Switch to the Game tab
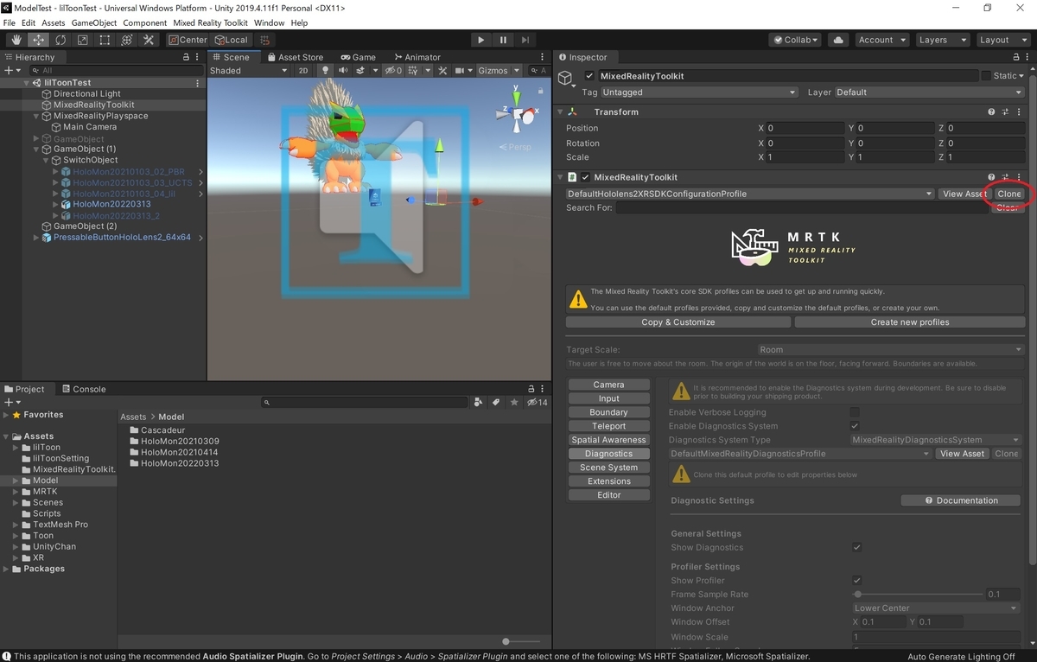 [359, 57]
